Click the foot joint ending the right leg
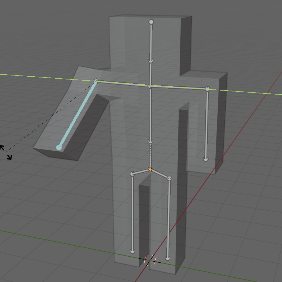The image size is (282, 282). point(168,258)
